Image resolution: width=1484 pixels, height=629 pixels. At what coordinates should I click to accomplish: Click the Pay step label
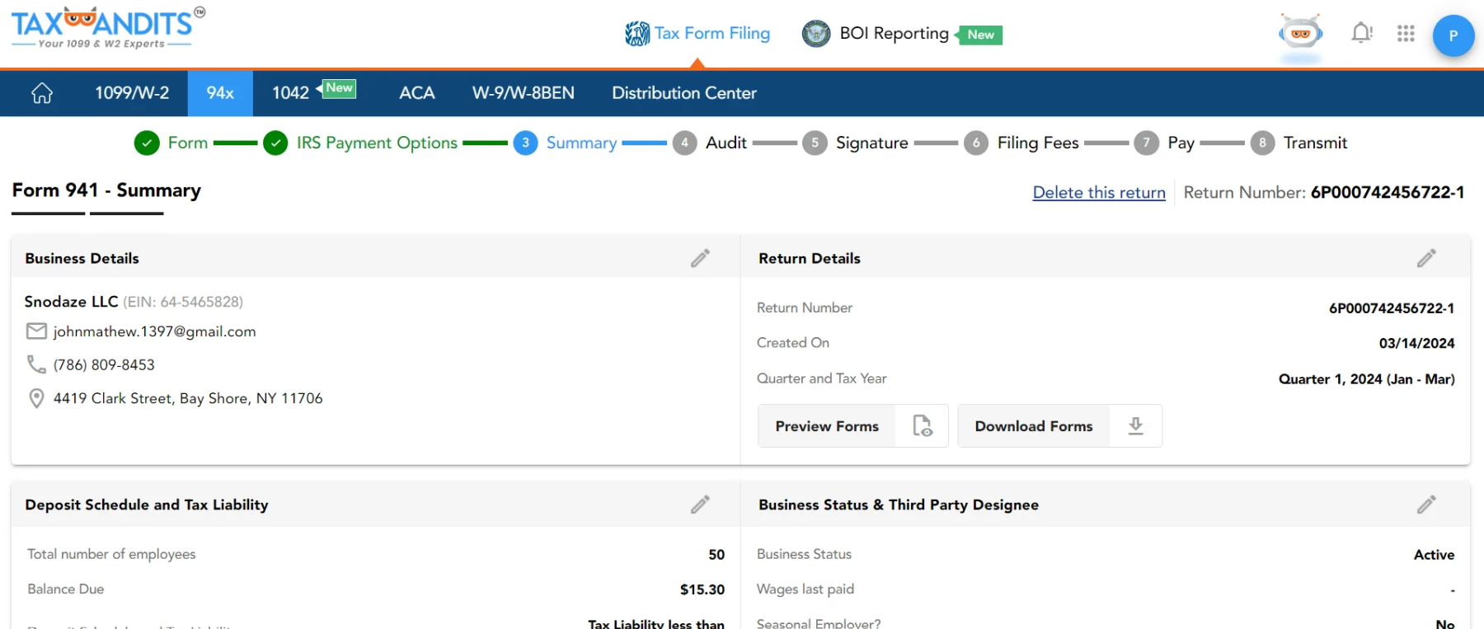click(1181, 143)
